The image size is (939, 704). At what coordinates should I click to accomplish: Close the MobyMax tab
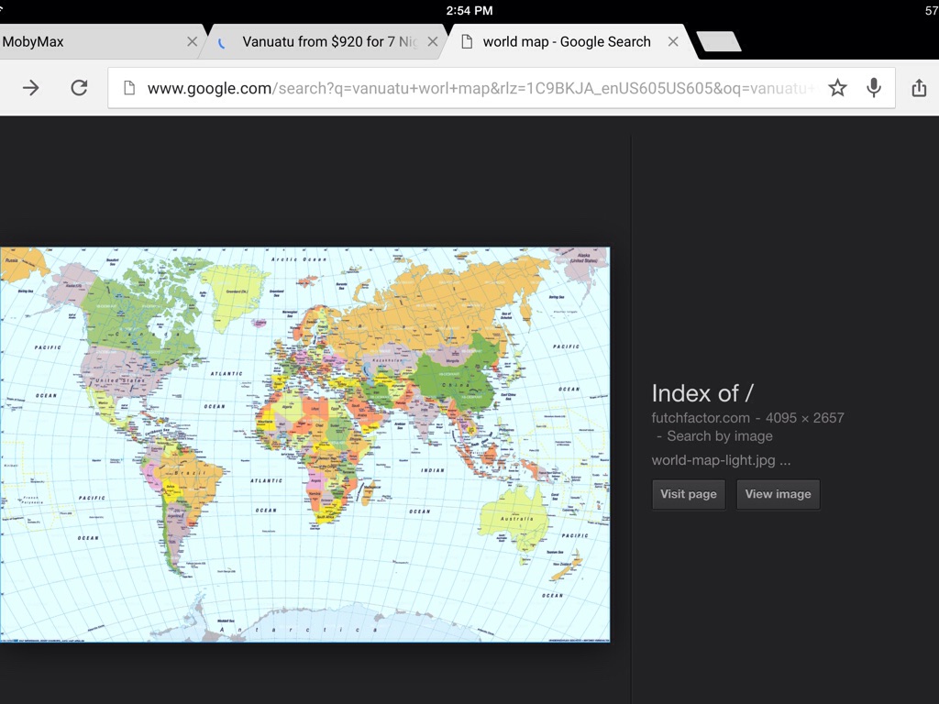click(x=192, y=42)
